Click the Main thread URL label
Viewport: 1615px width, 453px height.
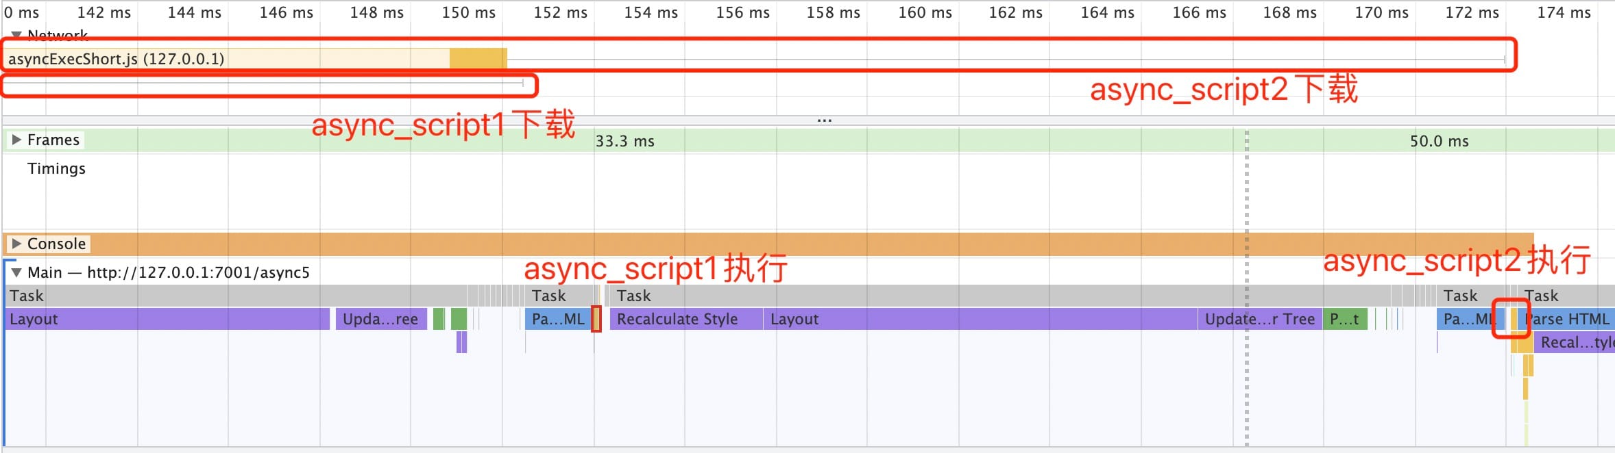coord(169,272)
